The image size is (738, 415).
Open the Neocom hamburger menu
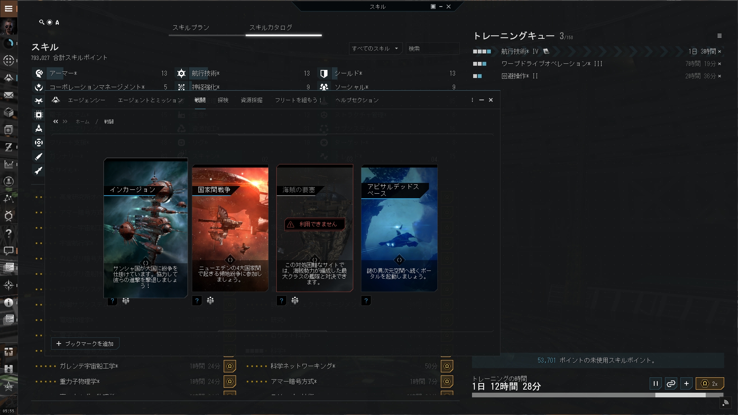(x=8, y=8)
